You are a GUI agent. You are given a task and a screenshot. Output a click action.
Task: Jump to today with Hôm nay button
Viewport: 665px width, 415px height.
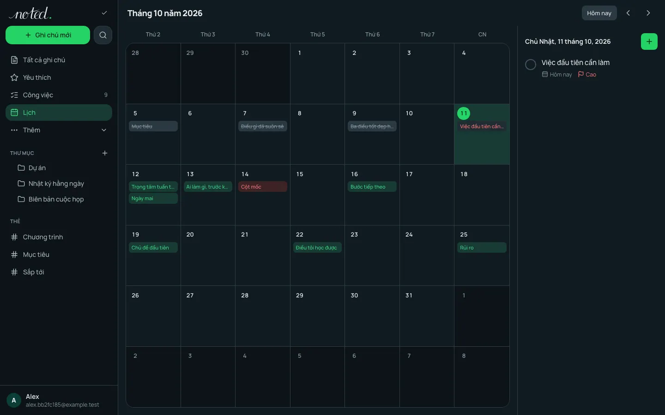point(599,13)
